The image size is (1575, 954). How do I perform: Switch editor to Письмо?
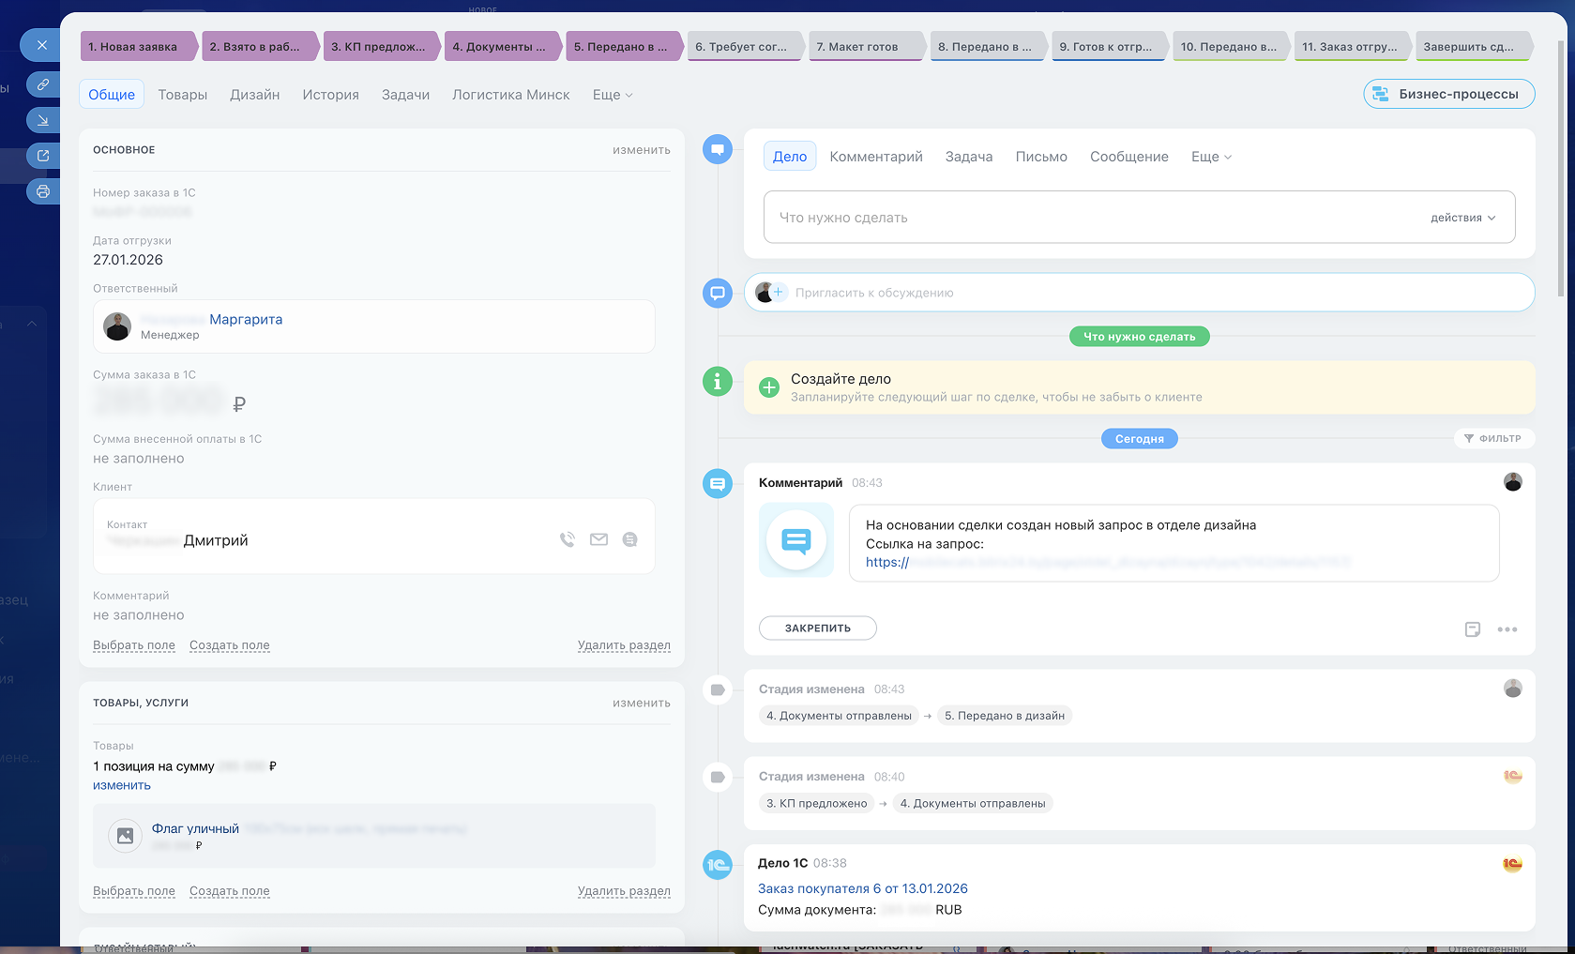tap(1041, 157)
